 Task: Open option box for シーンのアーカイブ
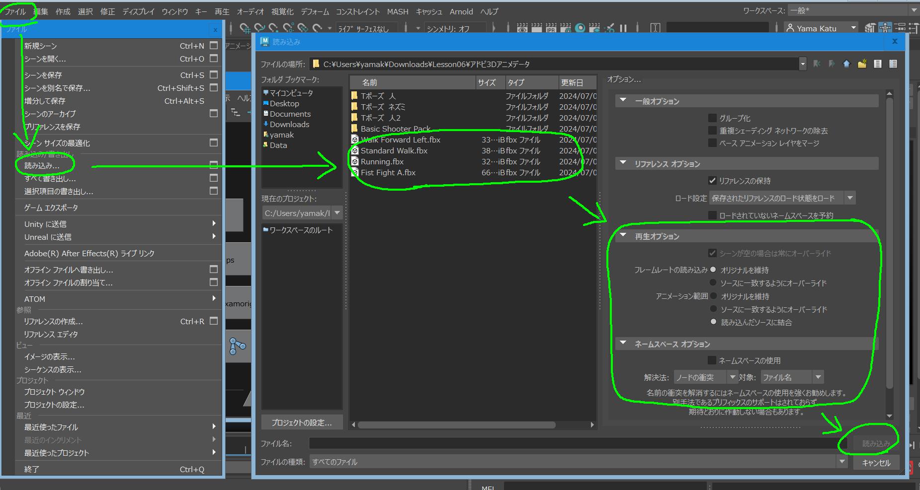click(x=214, y=113)
